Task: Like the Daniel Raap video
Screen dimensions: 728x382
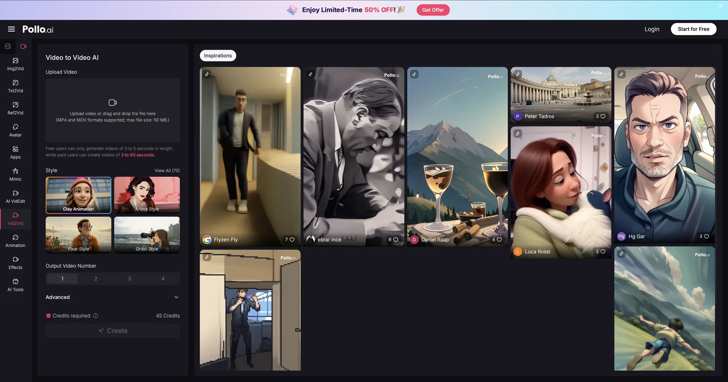Action: [x=499, y=240]
